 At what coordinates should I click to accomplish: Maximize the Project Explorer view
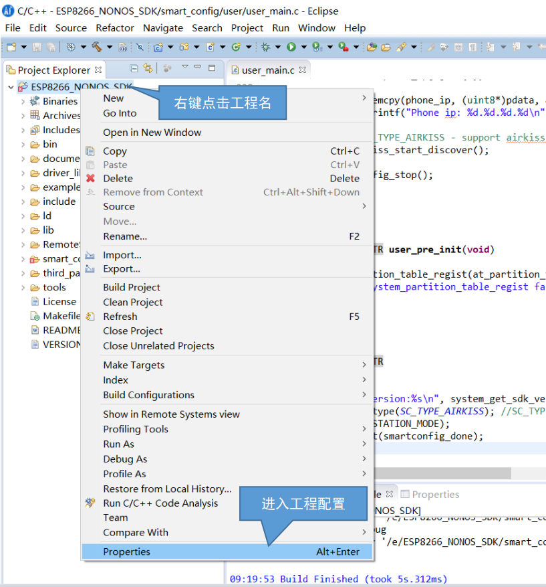[212, 68]
